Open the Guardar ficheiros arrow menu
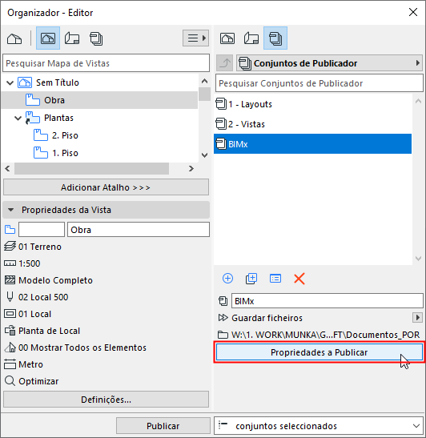Screen dimensions: 426x438 click(x=417, y=318)
